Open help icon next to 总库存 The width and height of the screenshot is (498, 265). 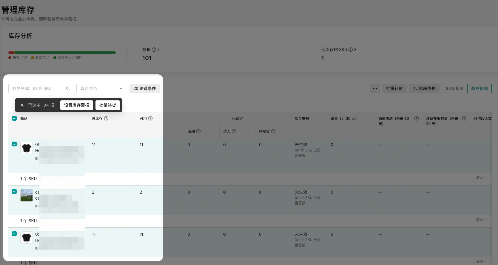[x=106, y=118]
